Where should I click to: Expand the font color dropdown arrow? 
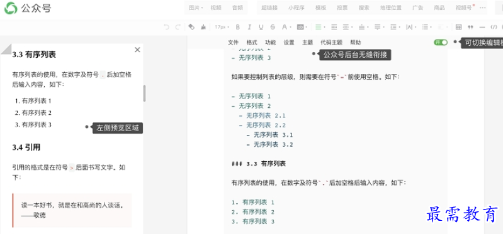pos(291,27)
